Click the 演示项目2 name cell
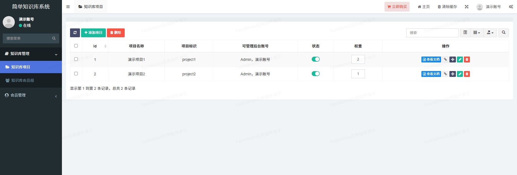 [136, 74]
